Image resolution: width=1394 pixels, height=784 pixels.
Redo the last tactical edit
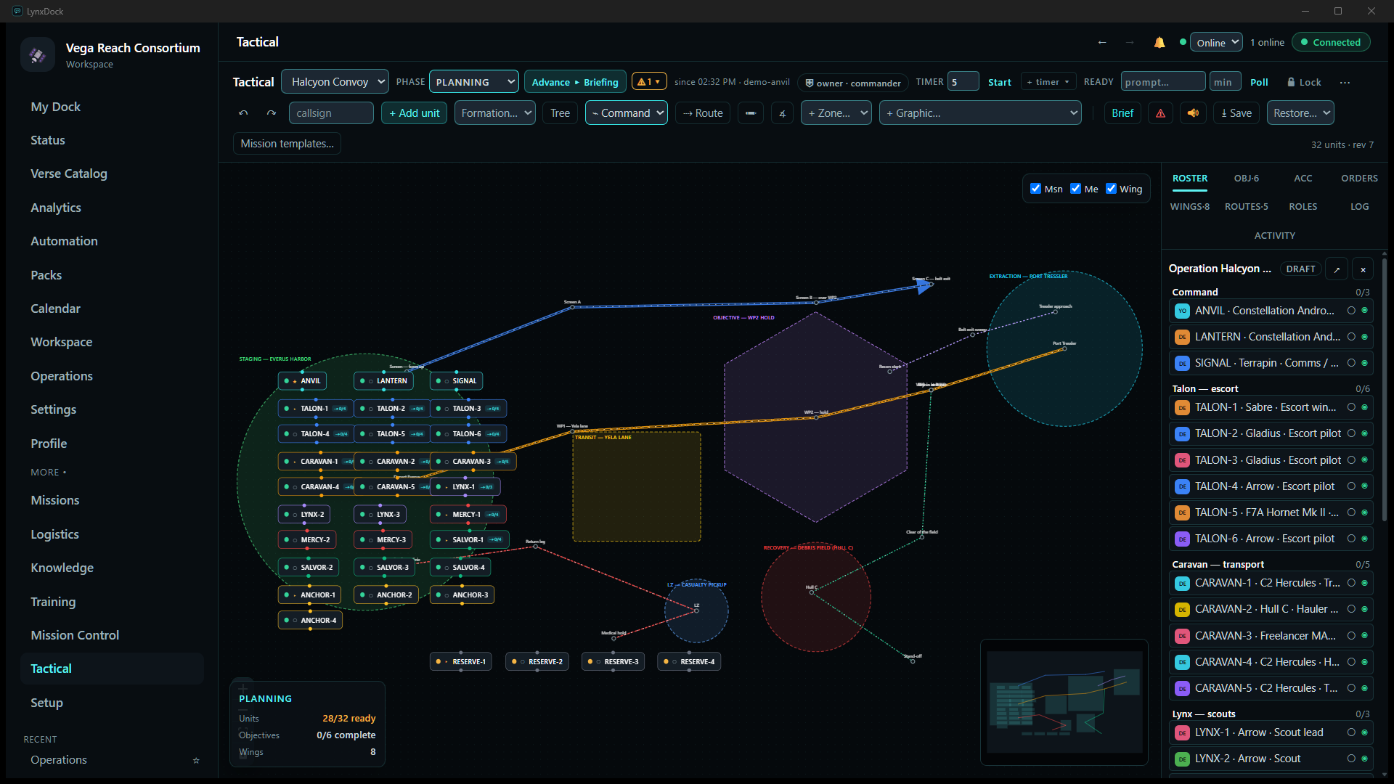pyautogui.click(x=271, y=113)
